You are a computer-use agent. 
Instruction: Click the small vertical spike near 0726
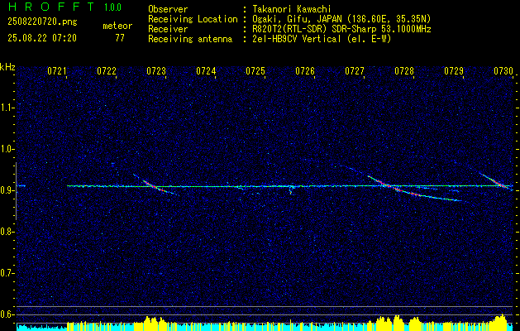[291, 190]
